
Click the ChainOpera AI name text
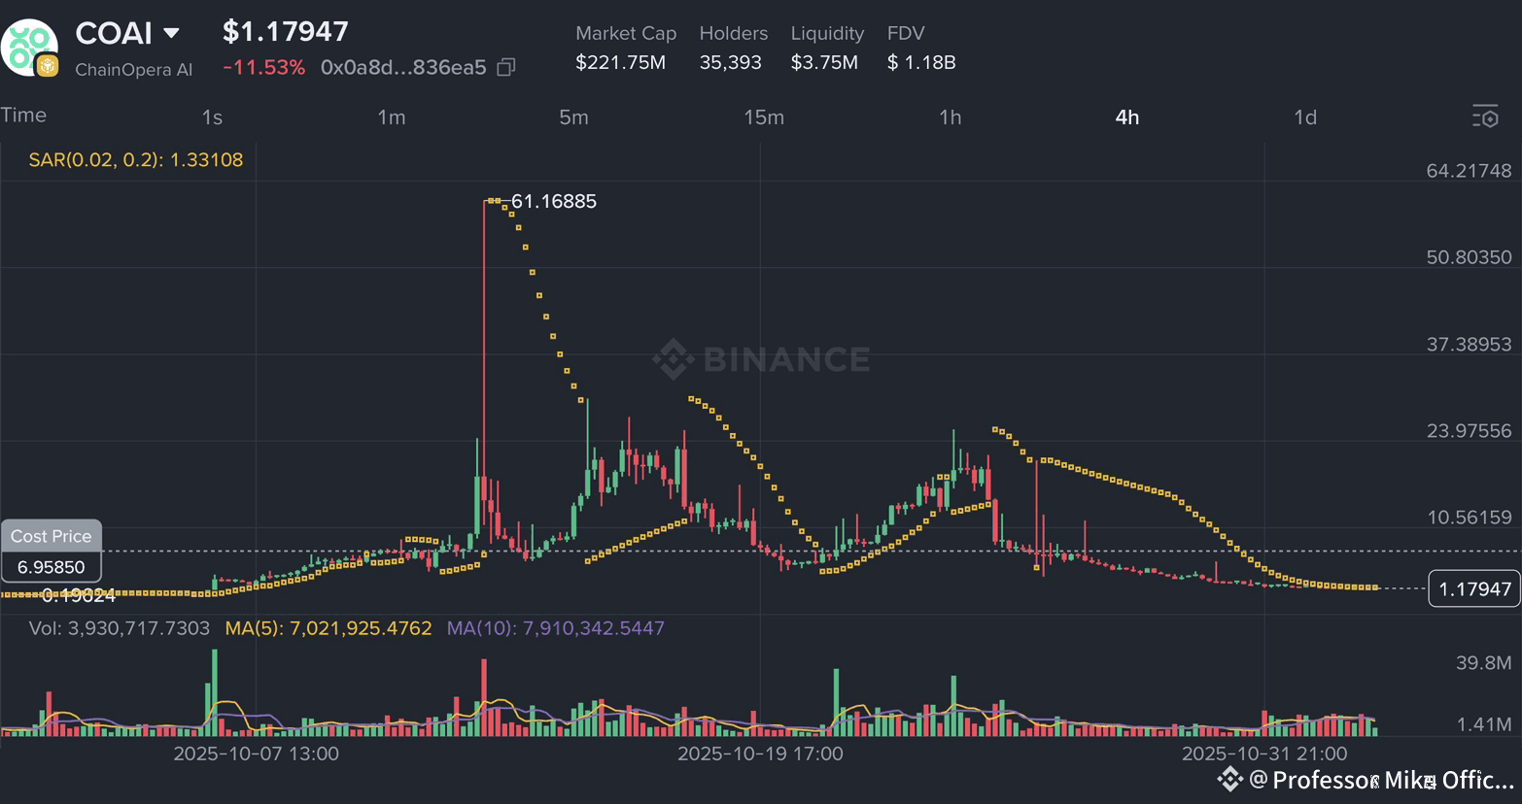coord(134,70)
